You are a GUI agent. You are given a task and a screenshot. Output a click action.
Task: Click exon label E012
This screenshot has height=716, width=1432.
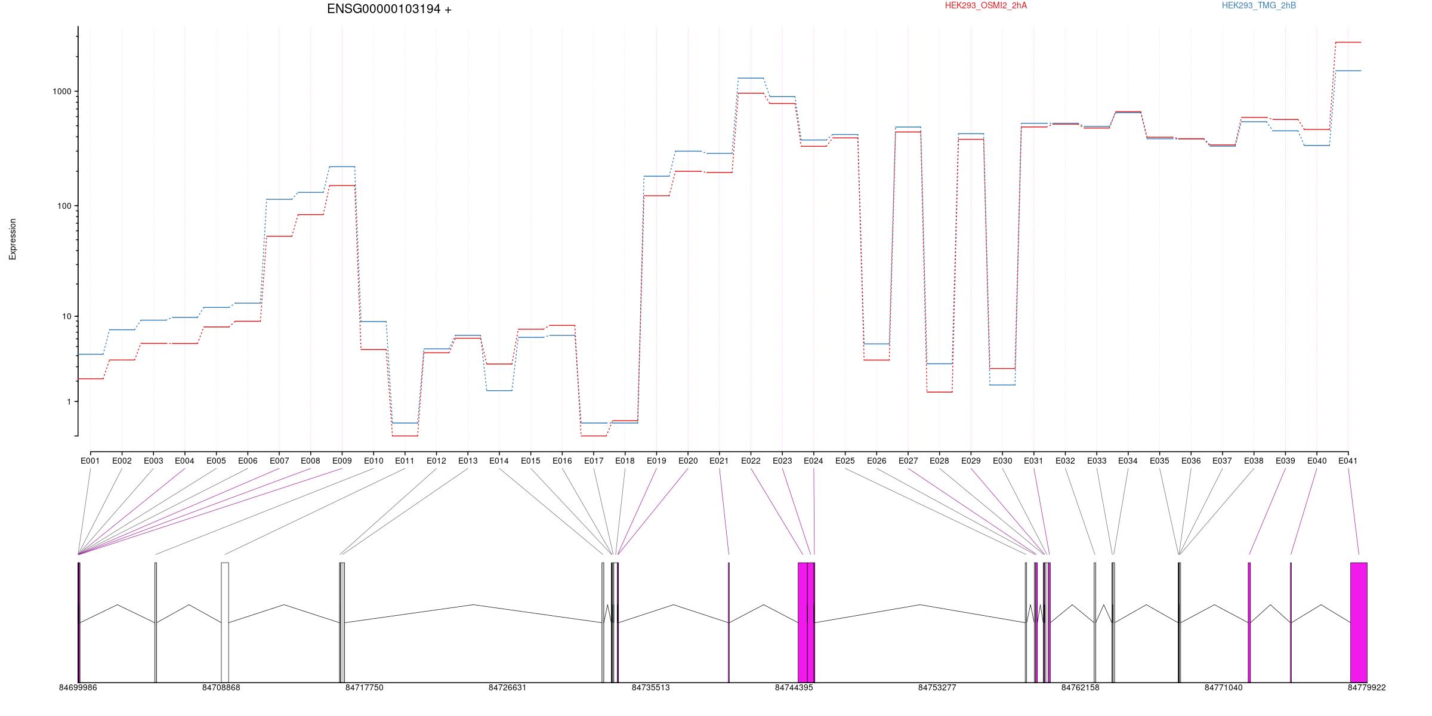point(436,461)
